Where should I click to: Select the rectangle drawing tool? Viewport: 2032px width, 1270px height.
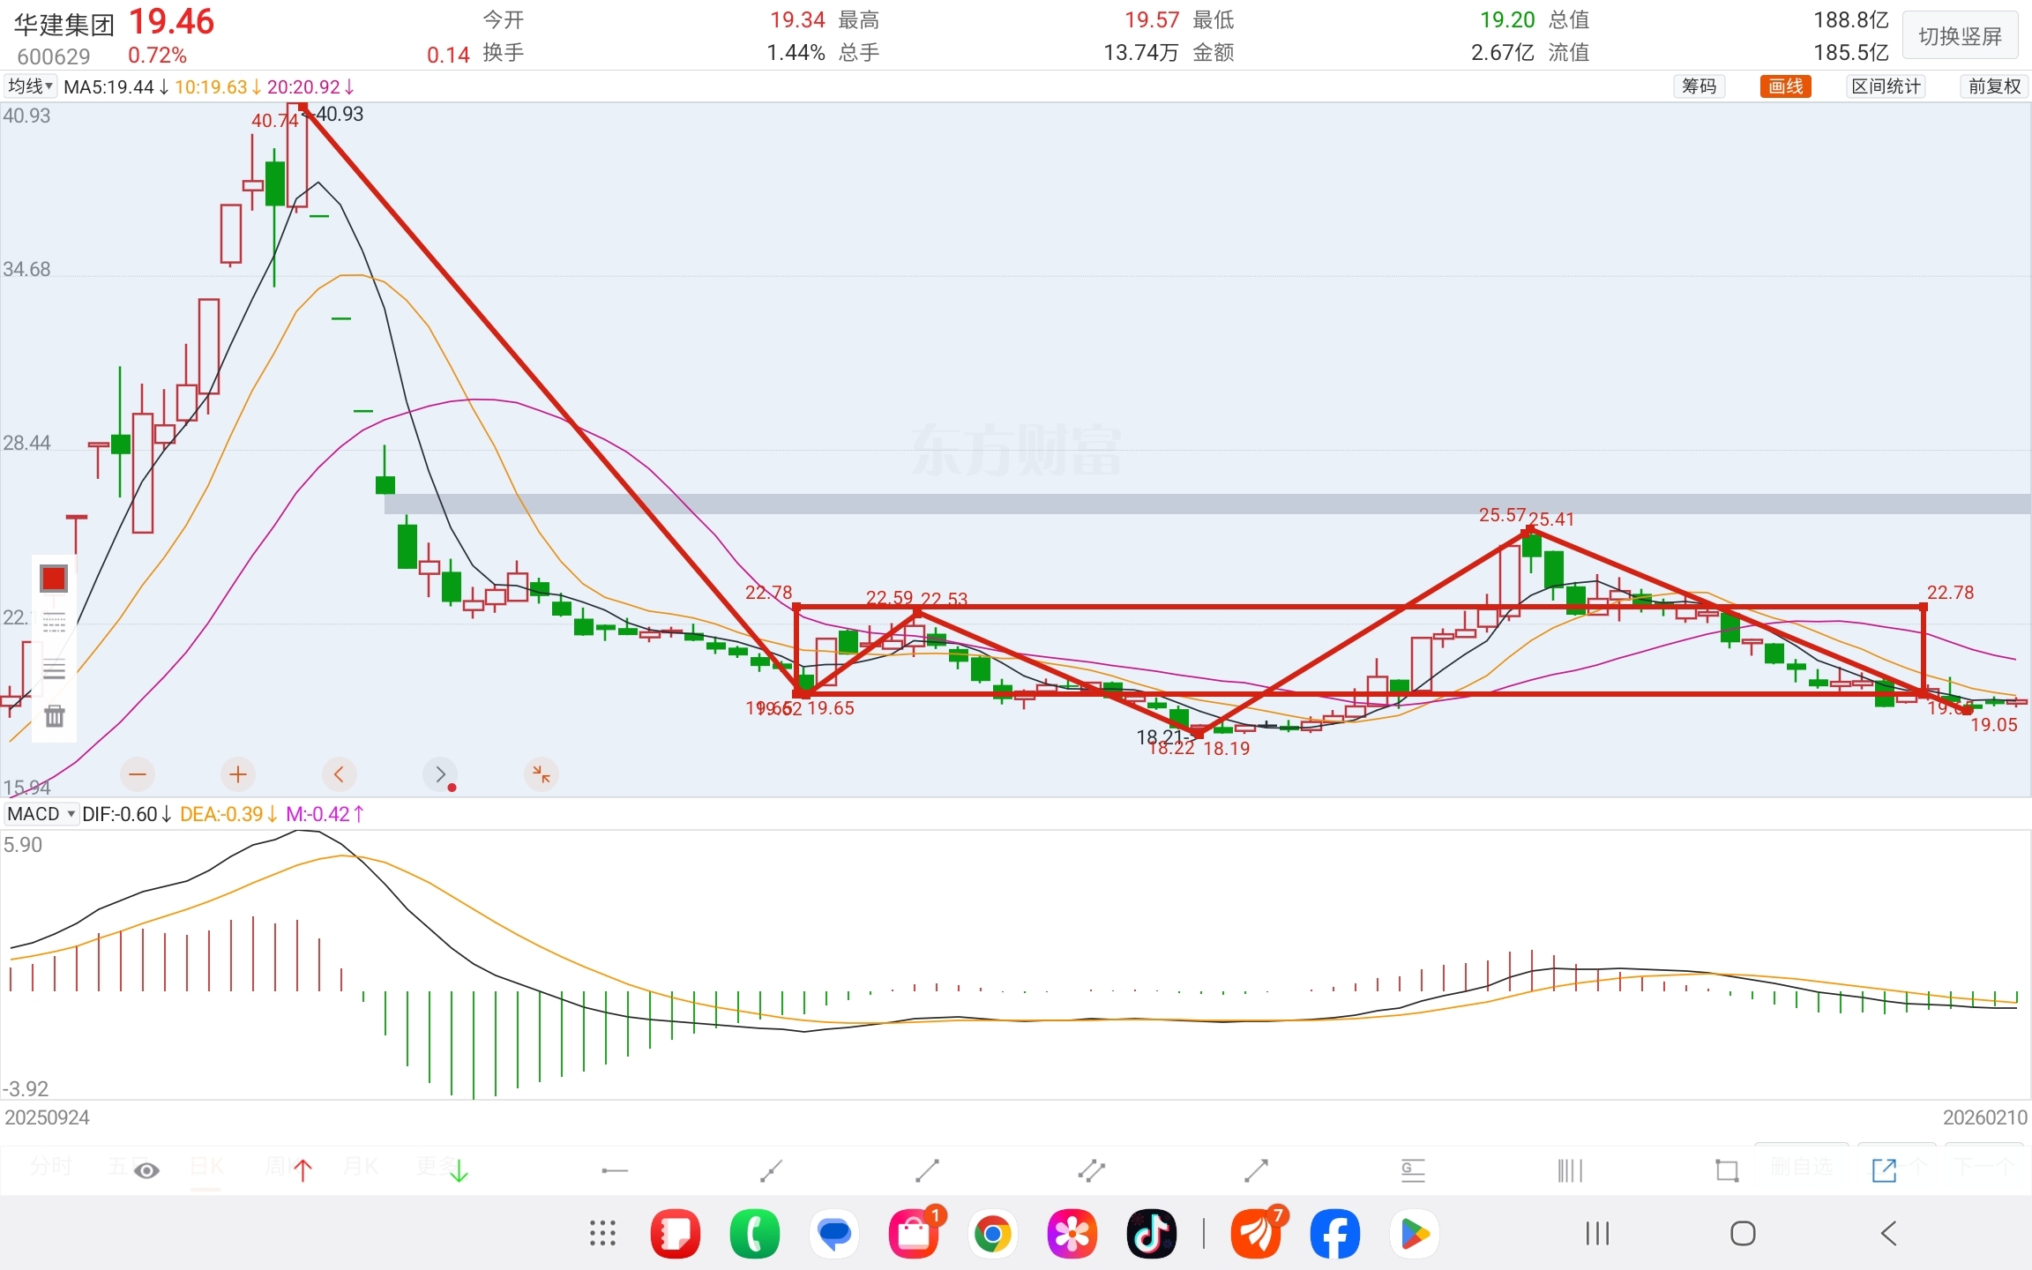point(1726,1171)
